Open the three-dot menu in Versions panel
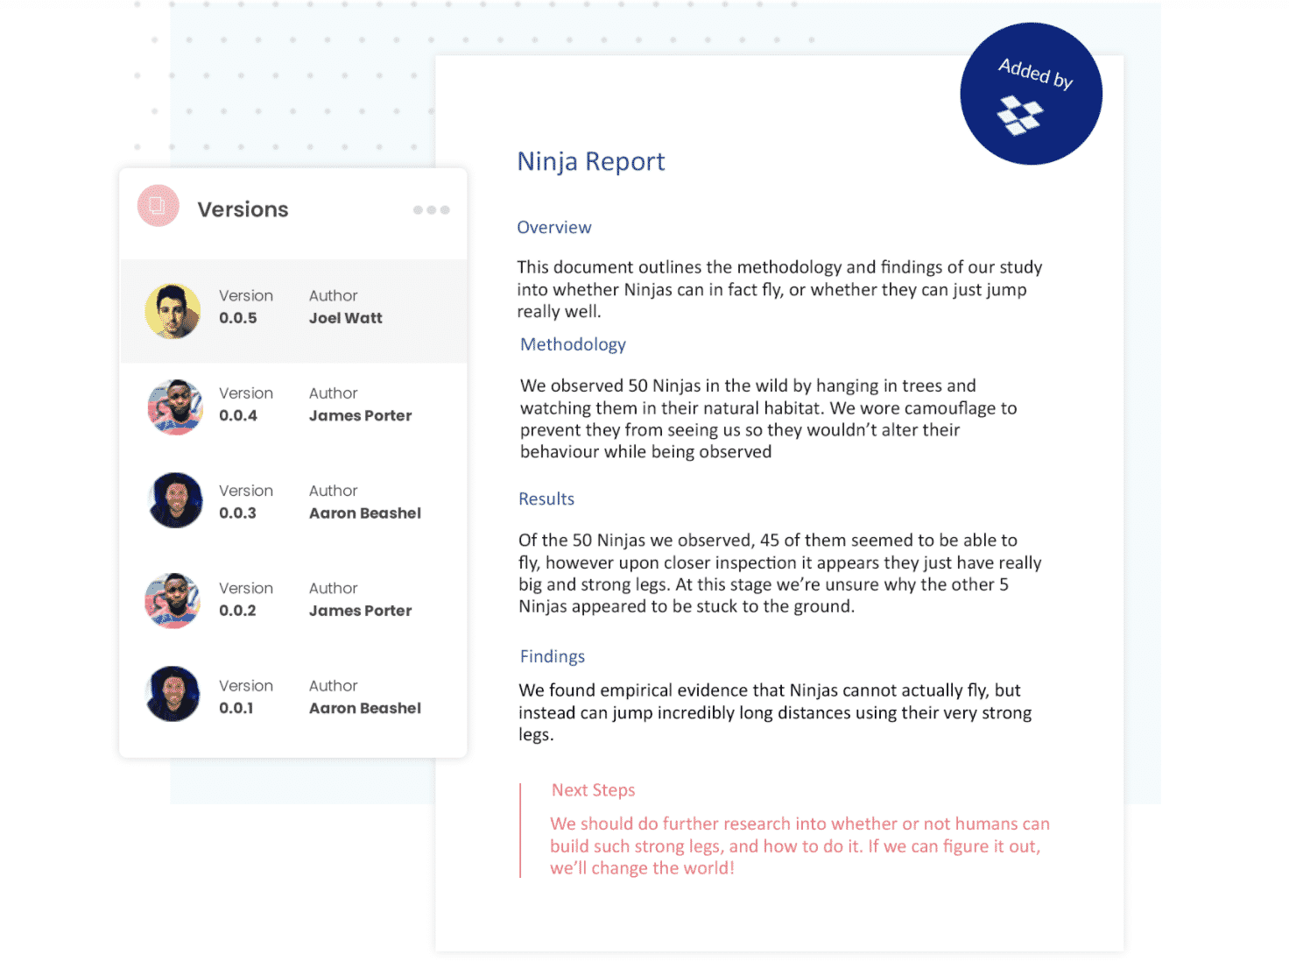The height and width of the screenshot is (969, 1289). tap(431, 210)
